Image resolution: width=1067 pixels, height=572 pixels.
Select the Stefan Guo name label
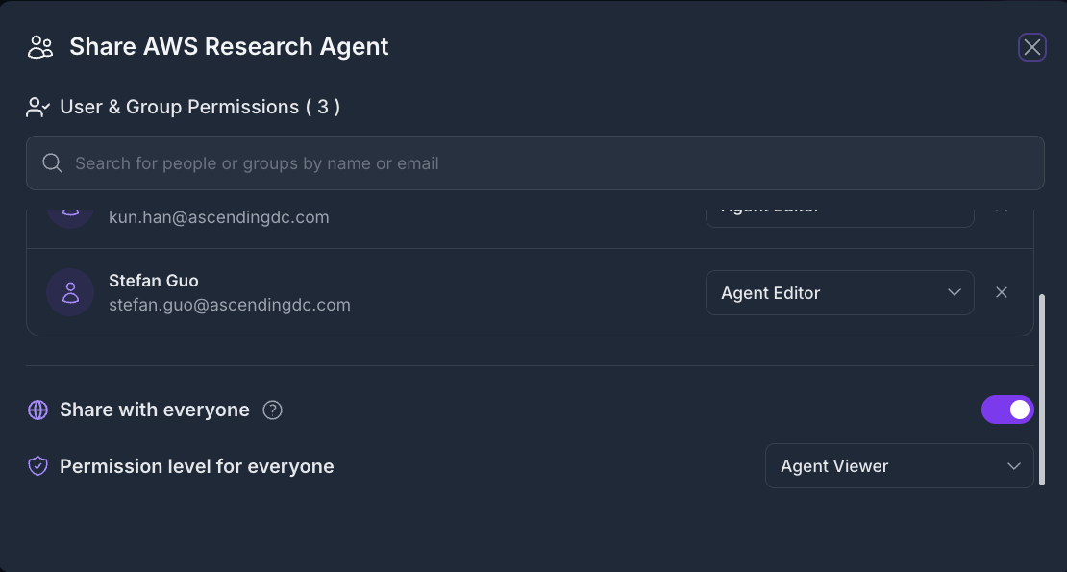[x=154, y=281]
